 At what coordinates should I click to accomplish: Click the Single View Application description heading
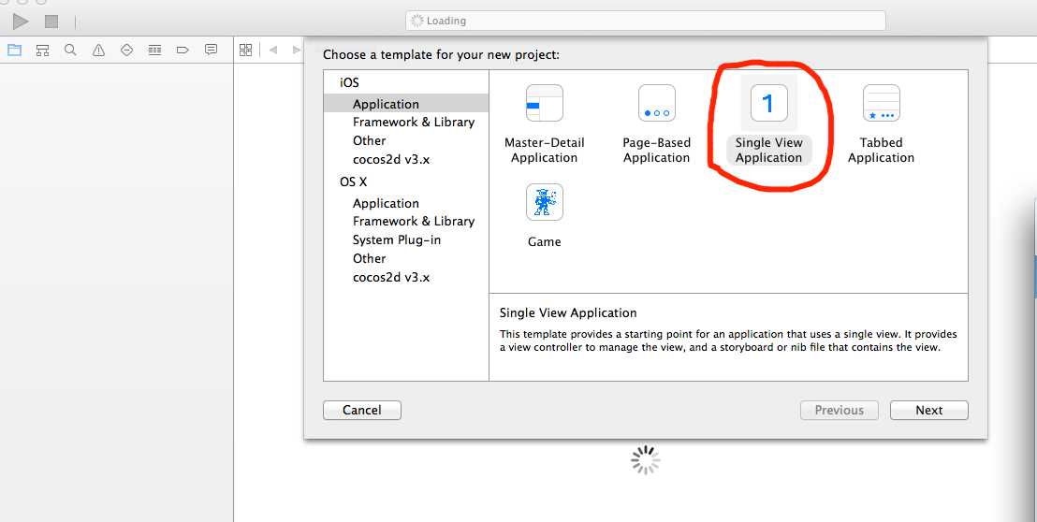click(568, 312)
